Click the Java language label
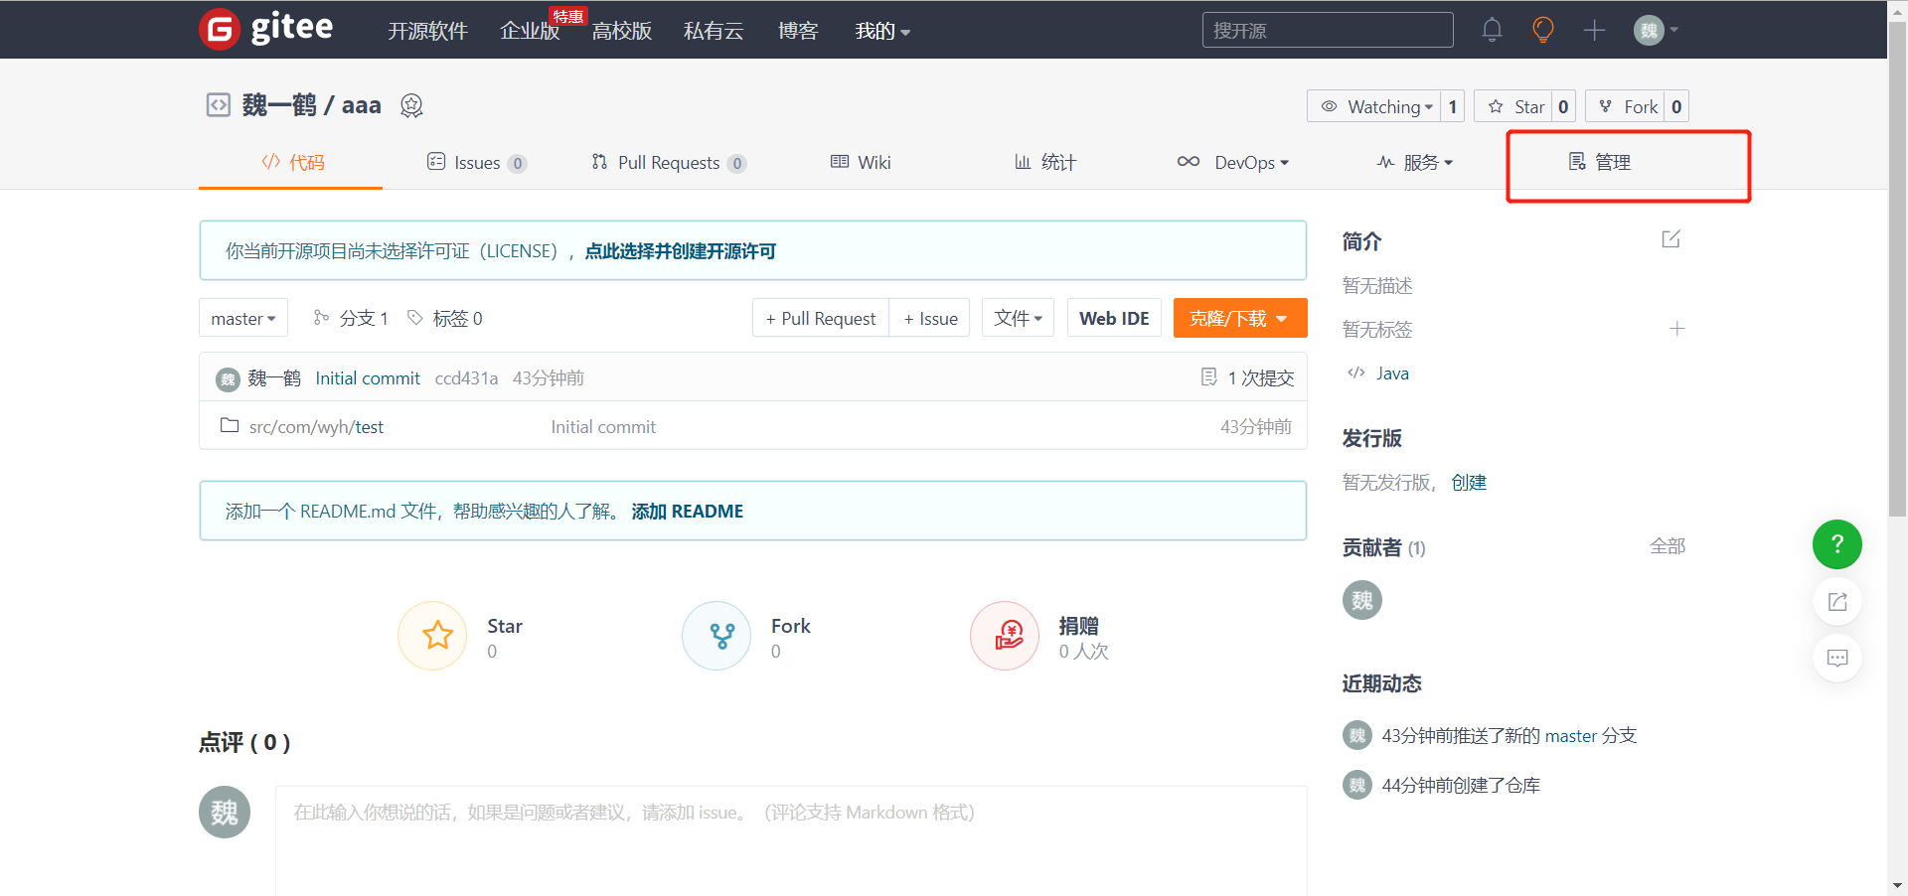1908x896 pixels. (1392, 373)
